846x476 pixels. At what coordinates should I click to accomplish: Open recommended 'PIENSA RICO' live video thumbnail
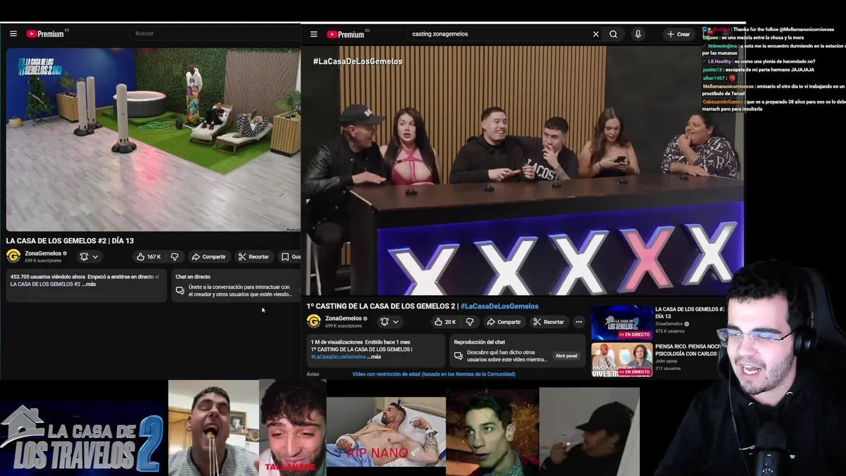622,360
